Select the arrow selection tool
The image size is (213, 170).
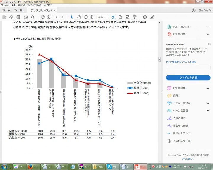point(72,17)
